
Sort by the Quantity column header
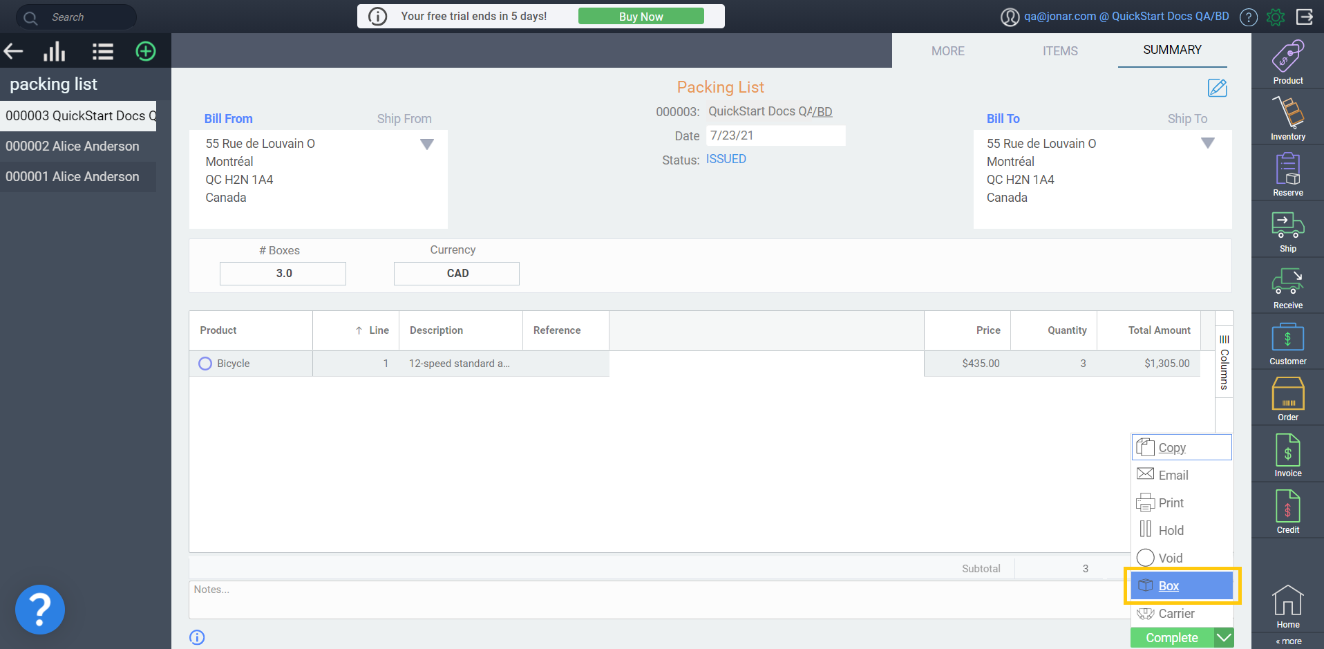1054,330
